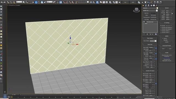Collapse the Variation Per Board rollout header
176x99 pixels.
(x=150, y=71)
